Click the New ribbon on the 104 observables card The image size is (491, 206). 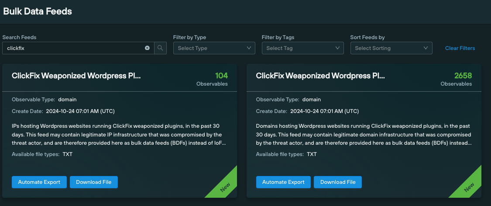pyautogui.click(x=224, y=187)
